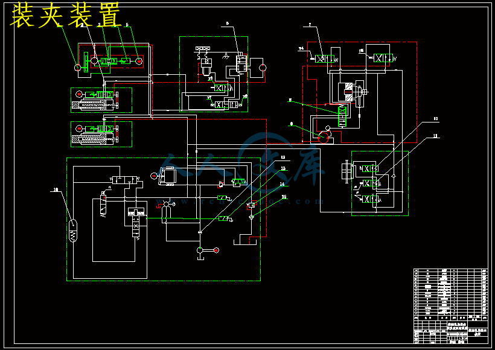This screenshot has height=350, width=495.
Task: Pick the spring cylinder in the top-center green box
Action: tap(205, 66)
